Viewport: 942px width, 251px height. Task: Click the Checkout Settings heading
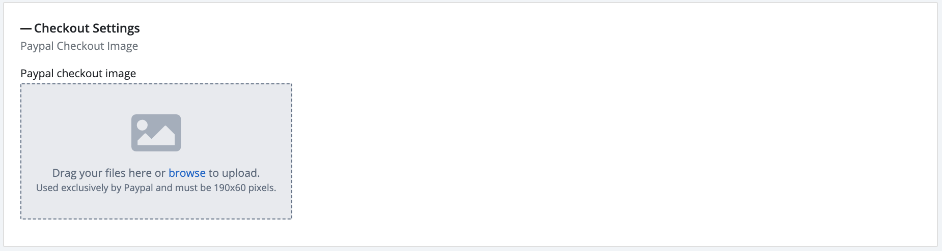pos(87,28)
